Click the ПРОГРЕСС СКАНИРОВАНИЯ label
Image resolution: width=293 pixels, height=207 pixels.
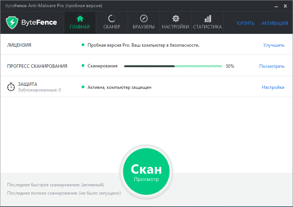[x=37, y=66]
